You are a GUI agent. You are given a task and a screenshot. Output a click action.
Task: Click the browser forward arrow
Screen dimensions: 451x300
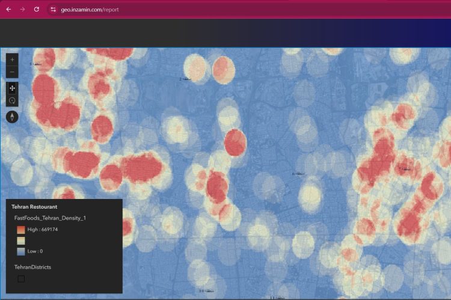pyautogui.click(x=22, y=9)
